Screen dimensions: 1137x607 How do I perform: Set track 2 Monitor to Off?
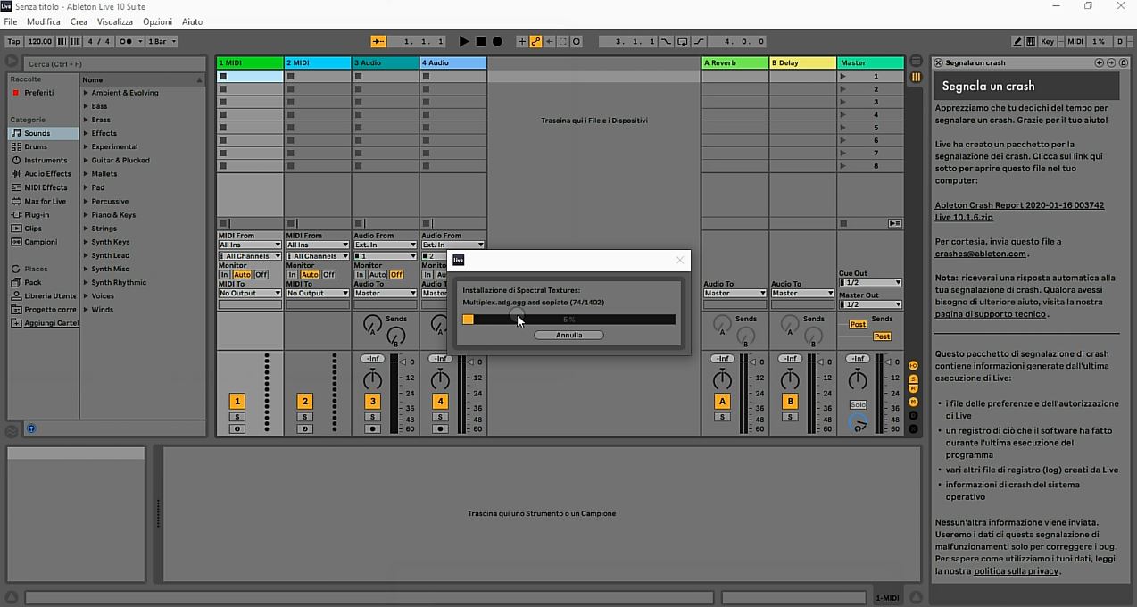click(328, 274)
